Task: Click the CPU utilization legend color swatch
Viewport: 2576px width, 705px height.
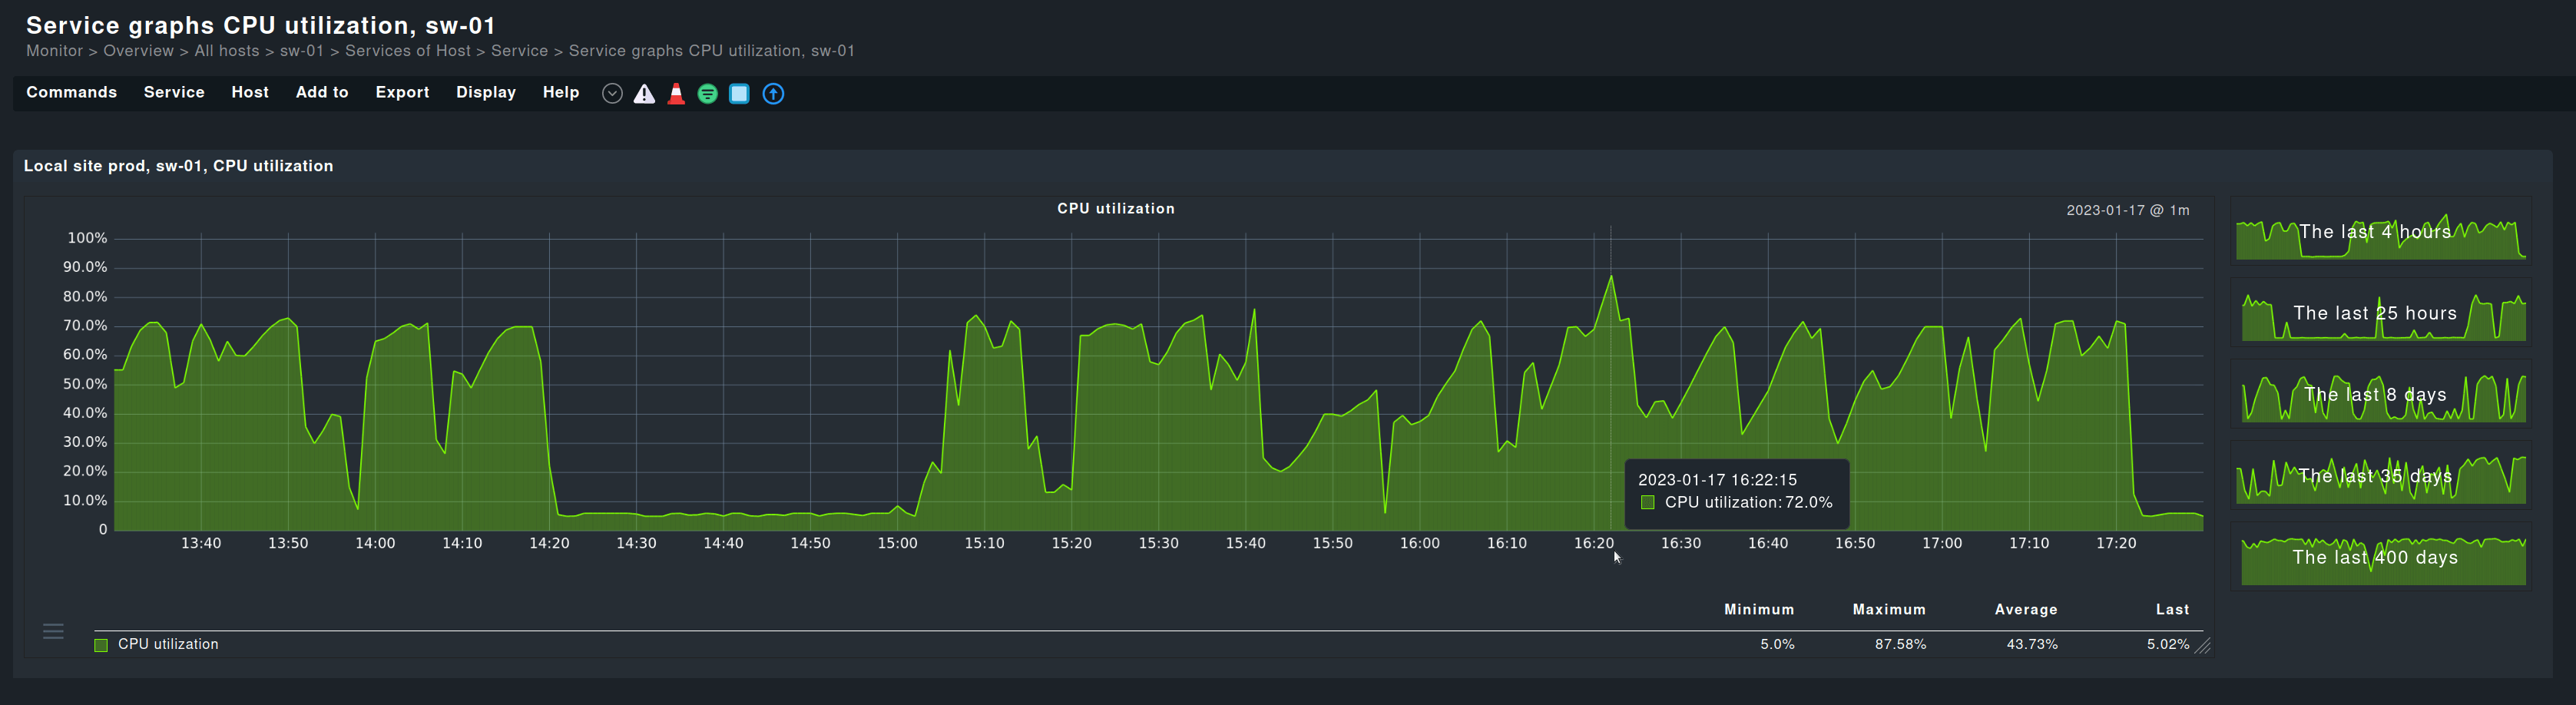Action: coord(101,645)
